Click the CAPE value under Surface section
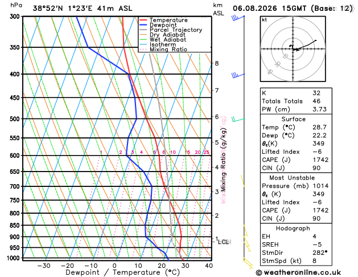 click(x=320, y=160)
